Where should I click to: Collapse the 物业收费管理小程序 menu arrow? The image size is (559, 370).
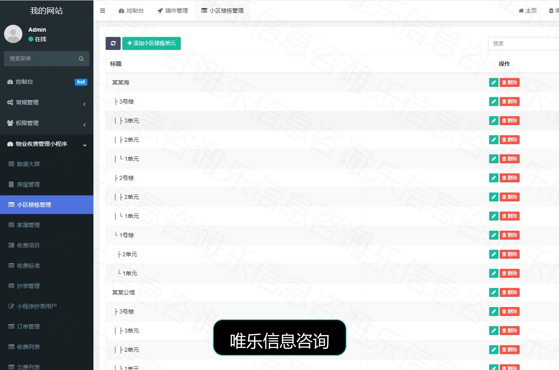click(84, 145)
